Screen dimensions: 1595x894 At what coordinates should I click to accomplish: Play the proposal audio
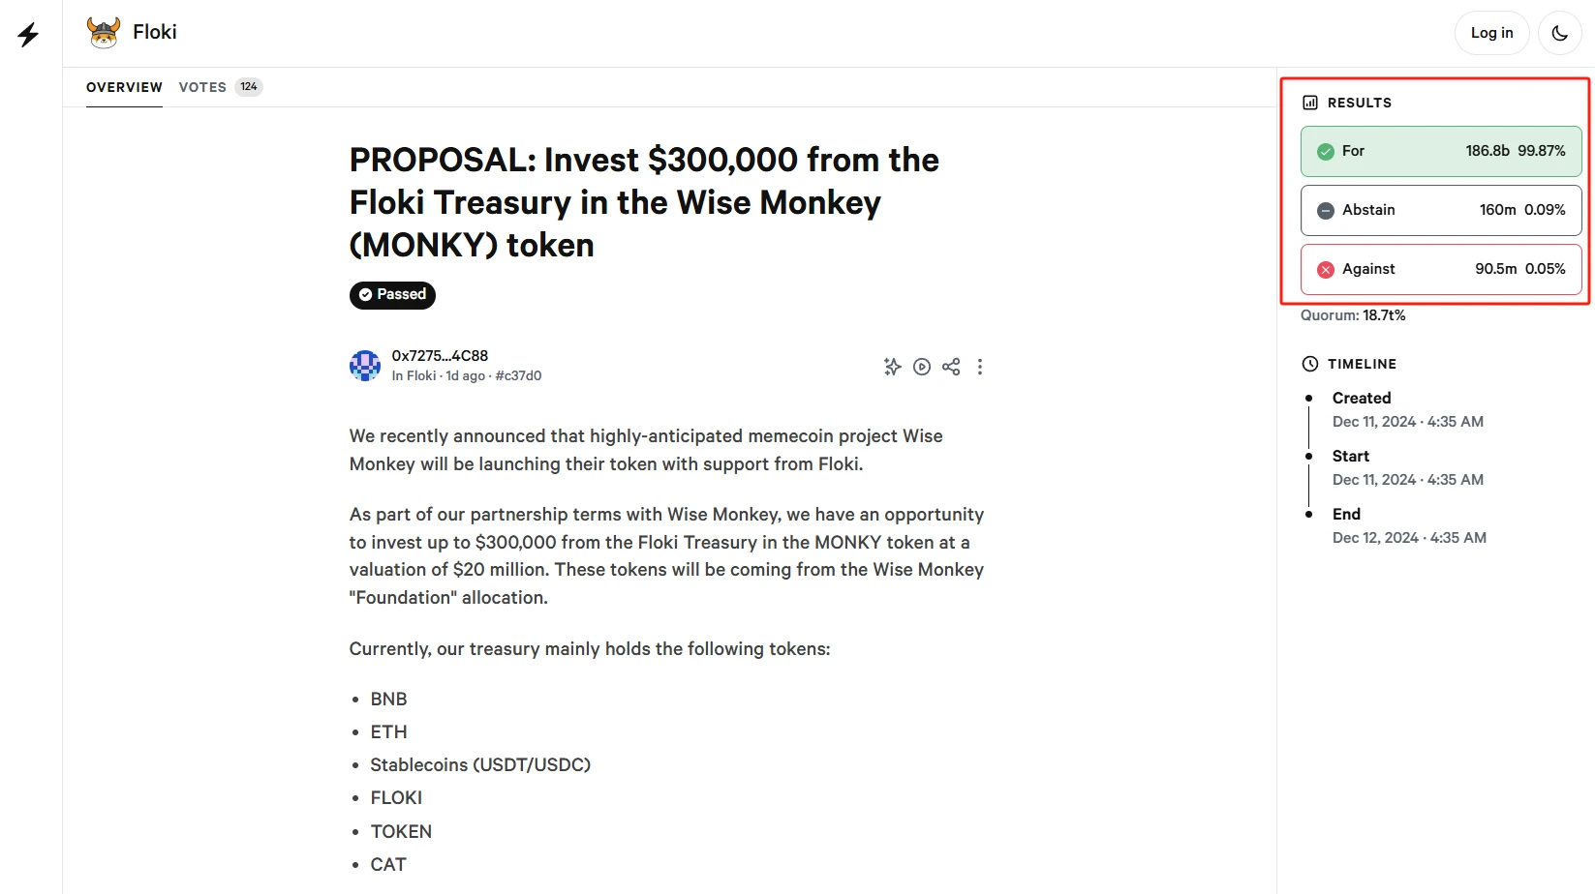(x=922, y=367)
